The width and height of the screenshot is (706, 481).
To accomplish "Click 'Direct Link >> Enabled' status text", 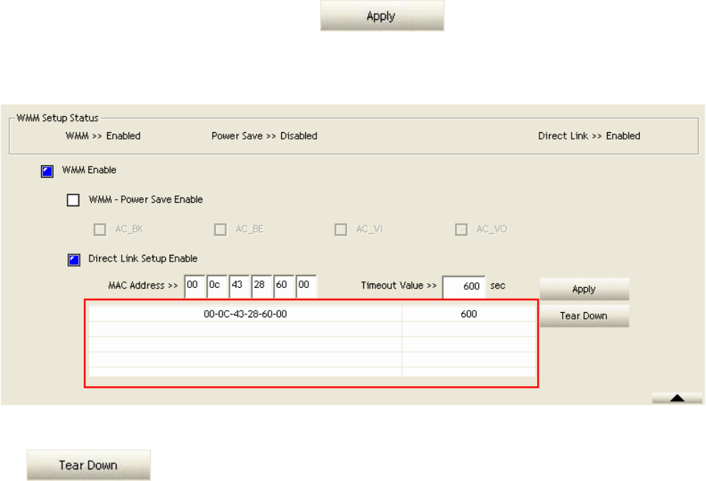I will (x=589, y=136).
